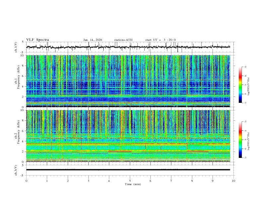Click the -3 value on ch.1 colorbar
The image size is (263, 203).
[245, 67]
